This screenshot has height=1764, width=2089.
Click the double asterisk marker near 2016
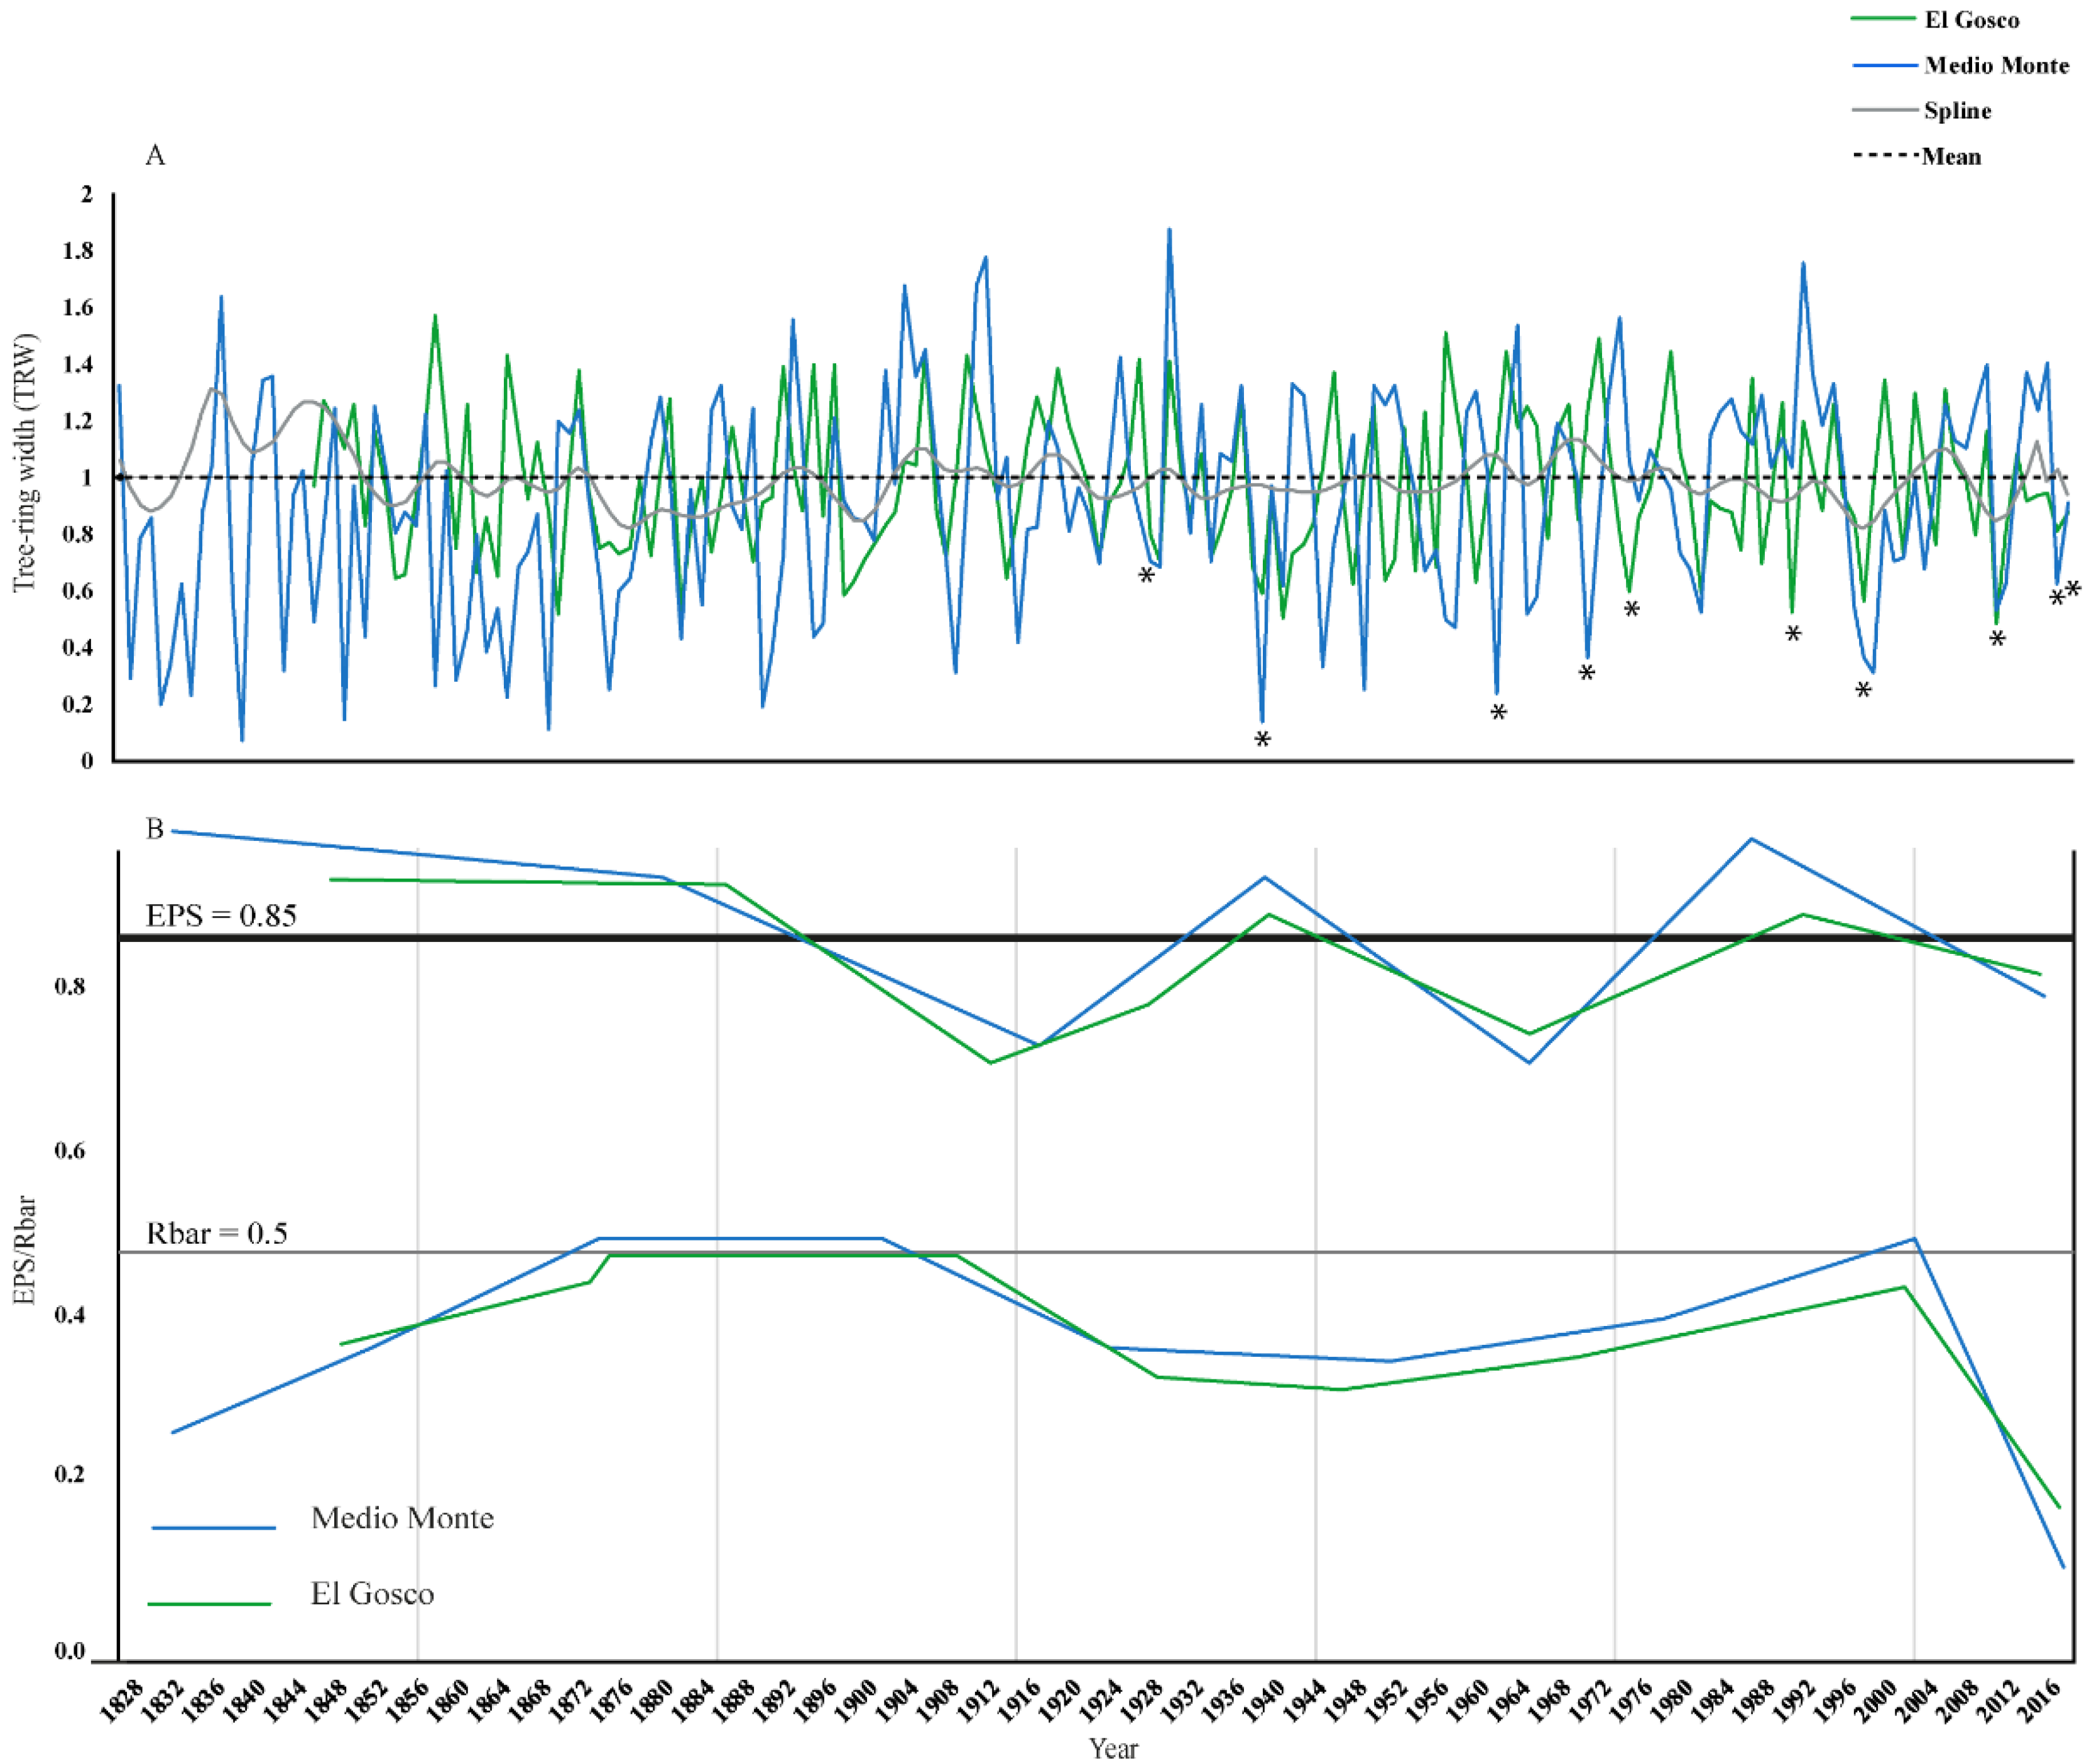click(x=2064, y=594)
